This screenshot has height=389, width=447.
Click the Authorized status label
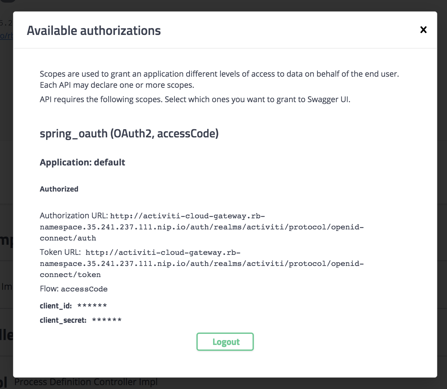click(x=59, y=189)
